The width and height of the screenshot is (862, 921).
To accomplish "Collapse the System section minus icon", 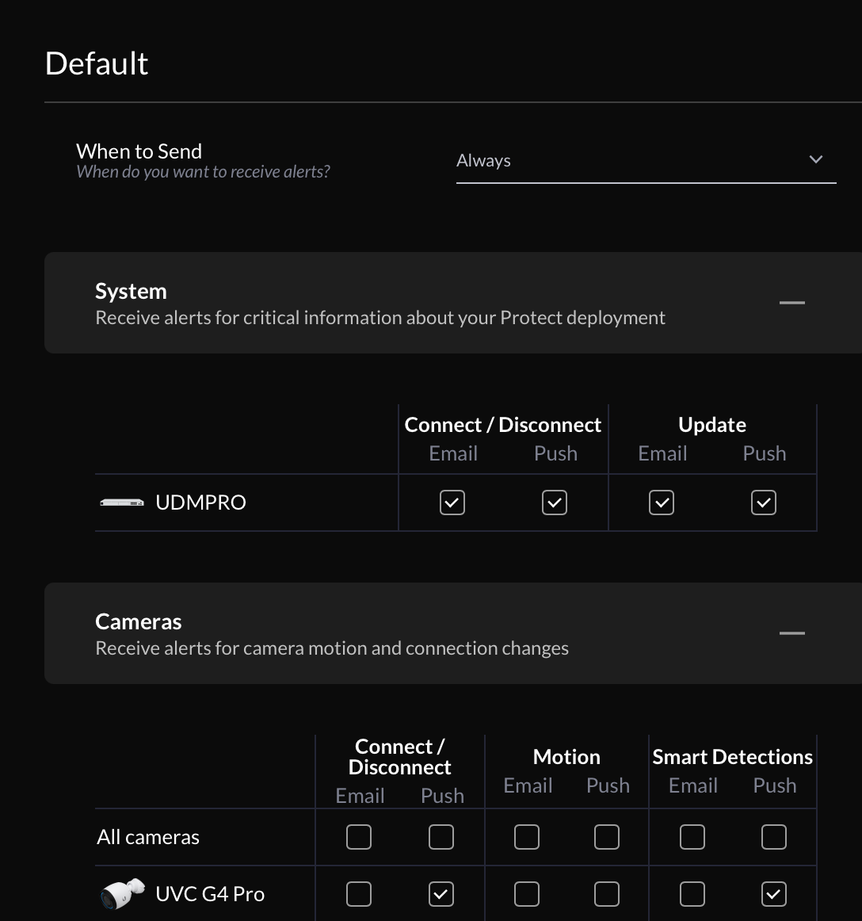I will (791, 303).
